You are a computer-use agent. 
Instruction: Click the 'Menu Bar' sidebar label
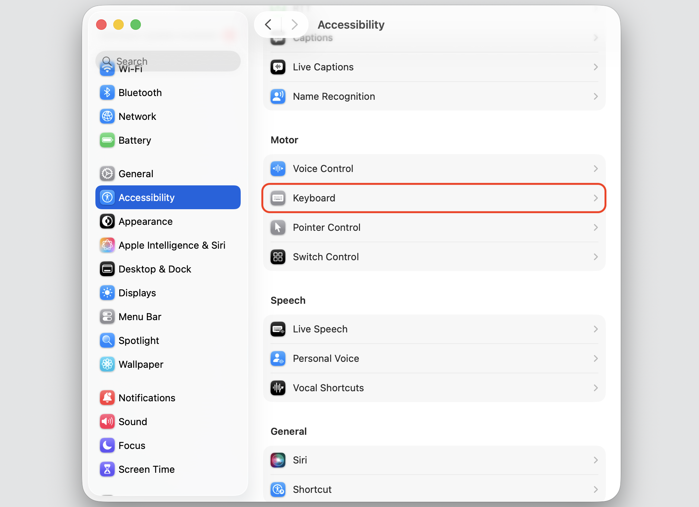point(140,317)
